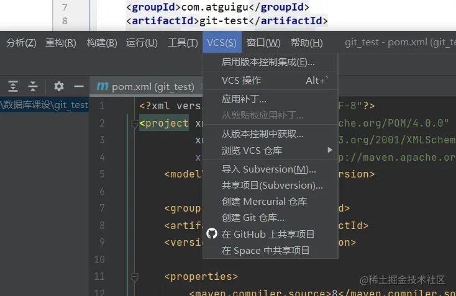Viewport: 456px width, 296px height.
Task: Open the 工具(T) menu
Action: (183, 43)
